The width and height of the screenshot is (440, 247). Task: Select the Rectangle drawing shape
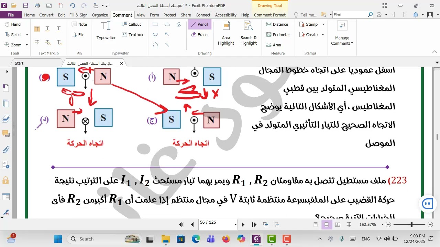click(x=155, y=24)
